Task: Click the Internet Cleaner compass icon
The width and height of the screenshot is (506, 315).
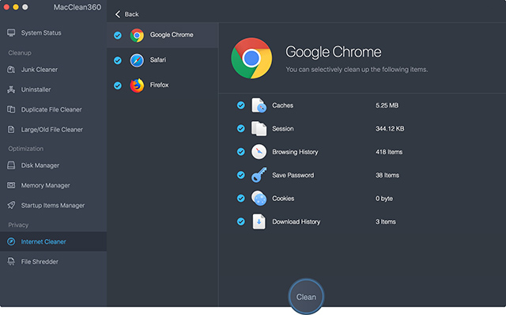Action: click(11, 241)
